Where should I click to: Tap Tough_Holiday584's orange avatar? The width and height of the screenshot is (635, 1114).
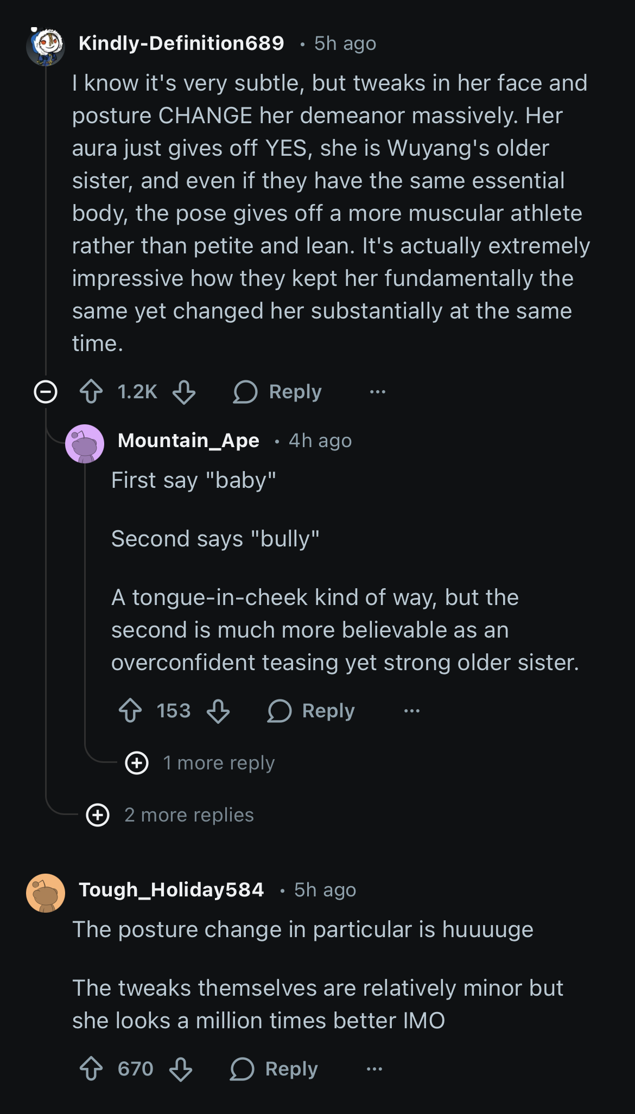click(46, 893)
